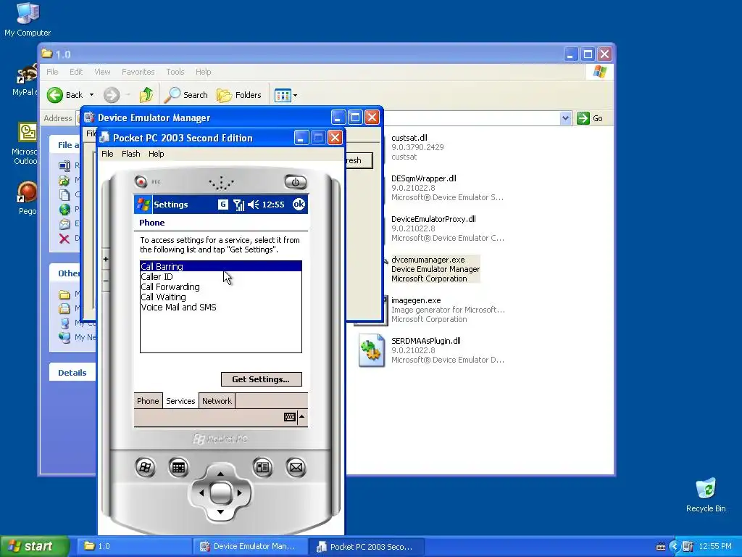Expand the Details panel in Explorer
The height and width of the screenshot is (557, 742).
pyautogui.click(x=72, y=373)
